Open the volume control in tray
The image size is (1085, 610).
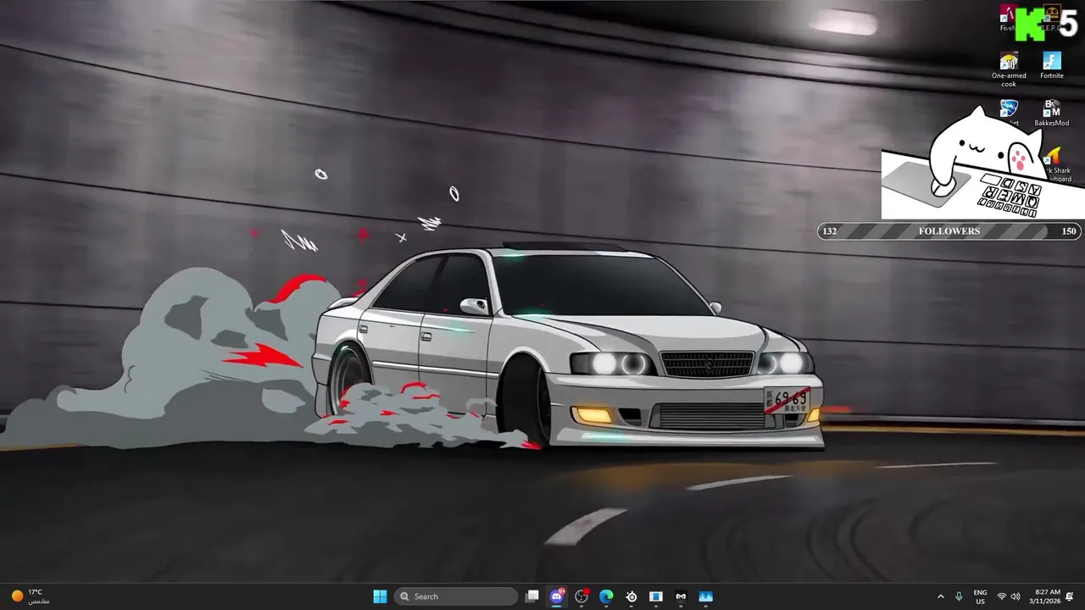[x=1015, y=596]
